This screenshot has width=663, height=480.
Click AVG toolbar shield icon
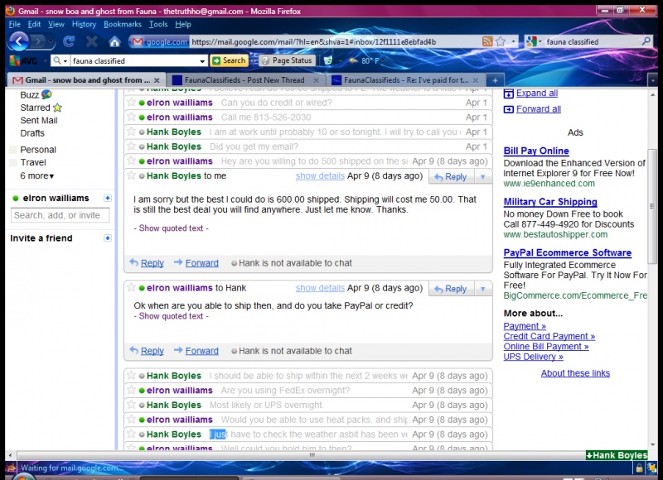[327, 60]
